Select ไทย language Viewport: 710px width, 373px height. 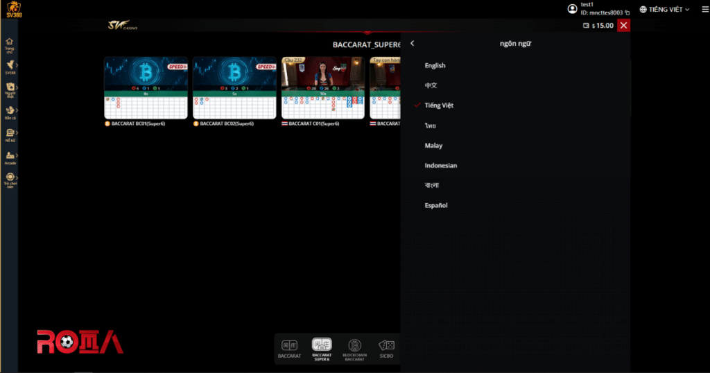[x=430, y=125]
